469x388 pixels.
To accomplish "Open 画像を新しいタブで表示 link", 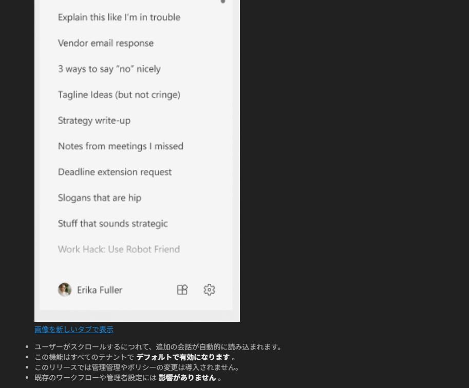I will coord(74,329).
